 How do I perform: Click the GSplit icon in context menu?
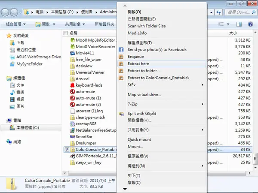click(121, 114)
